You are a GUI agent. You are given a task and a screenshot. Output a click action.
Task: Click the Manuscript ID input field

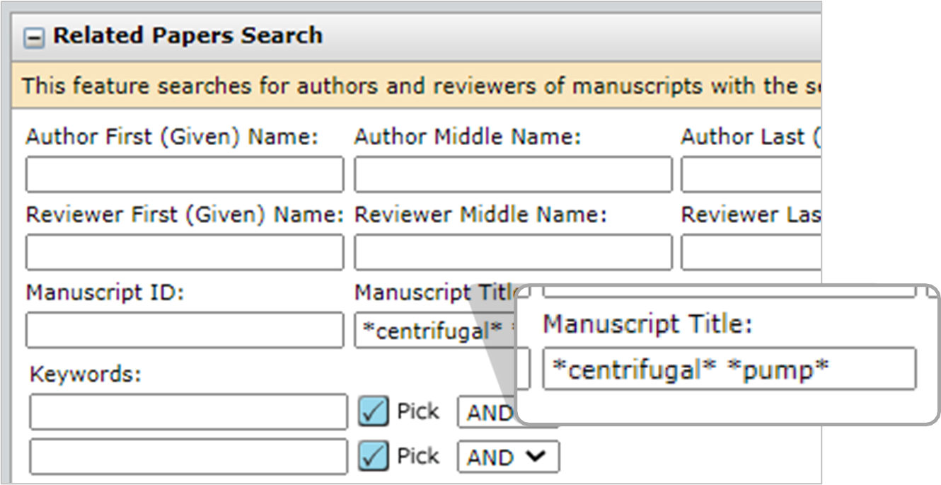185,331
